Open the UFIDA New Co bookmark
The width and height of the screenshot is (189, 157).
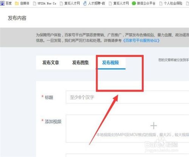point(45,3)
